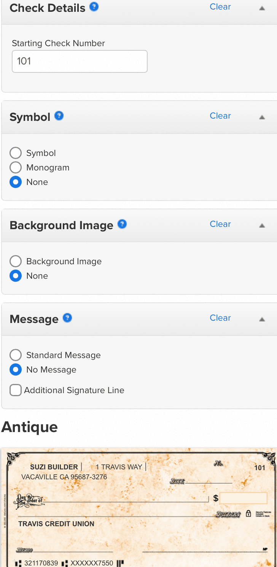Collapse the Check Details section arrow
Image resolution: width=277 pixels, height=567 pixels.
click(262, 8)
